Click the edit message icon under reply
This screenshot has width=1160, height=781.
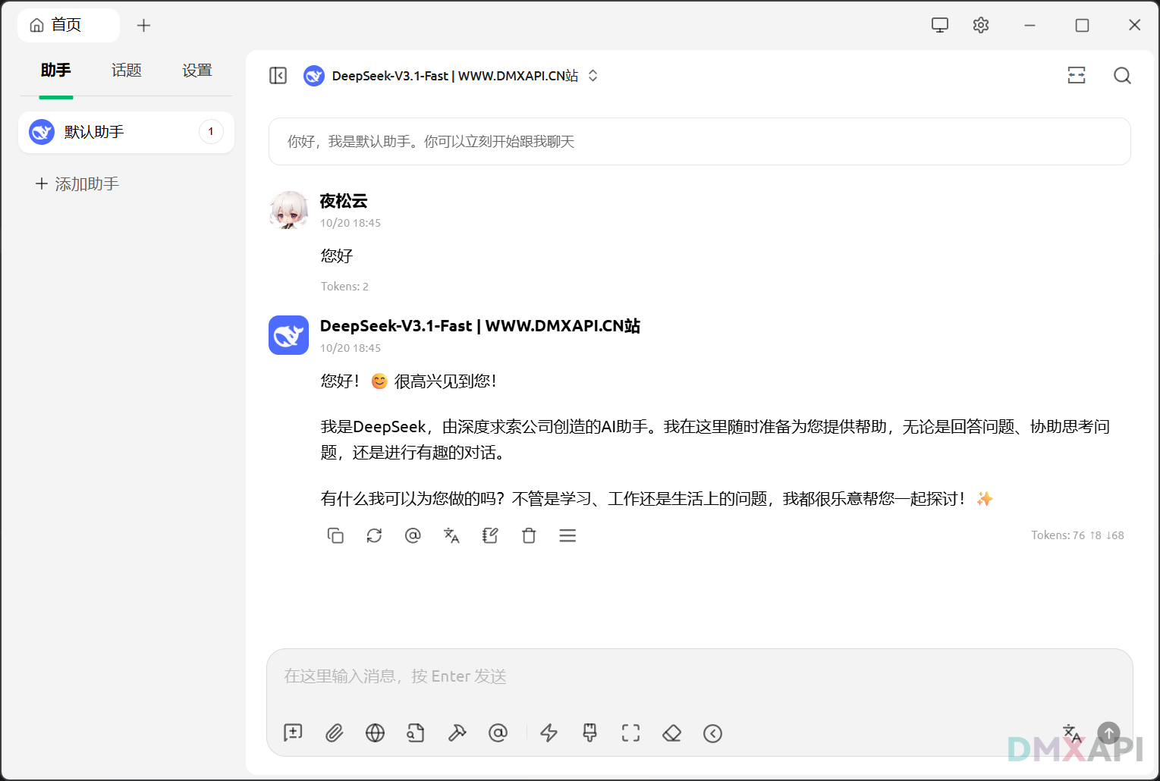(x=490, y=536)
